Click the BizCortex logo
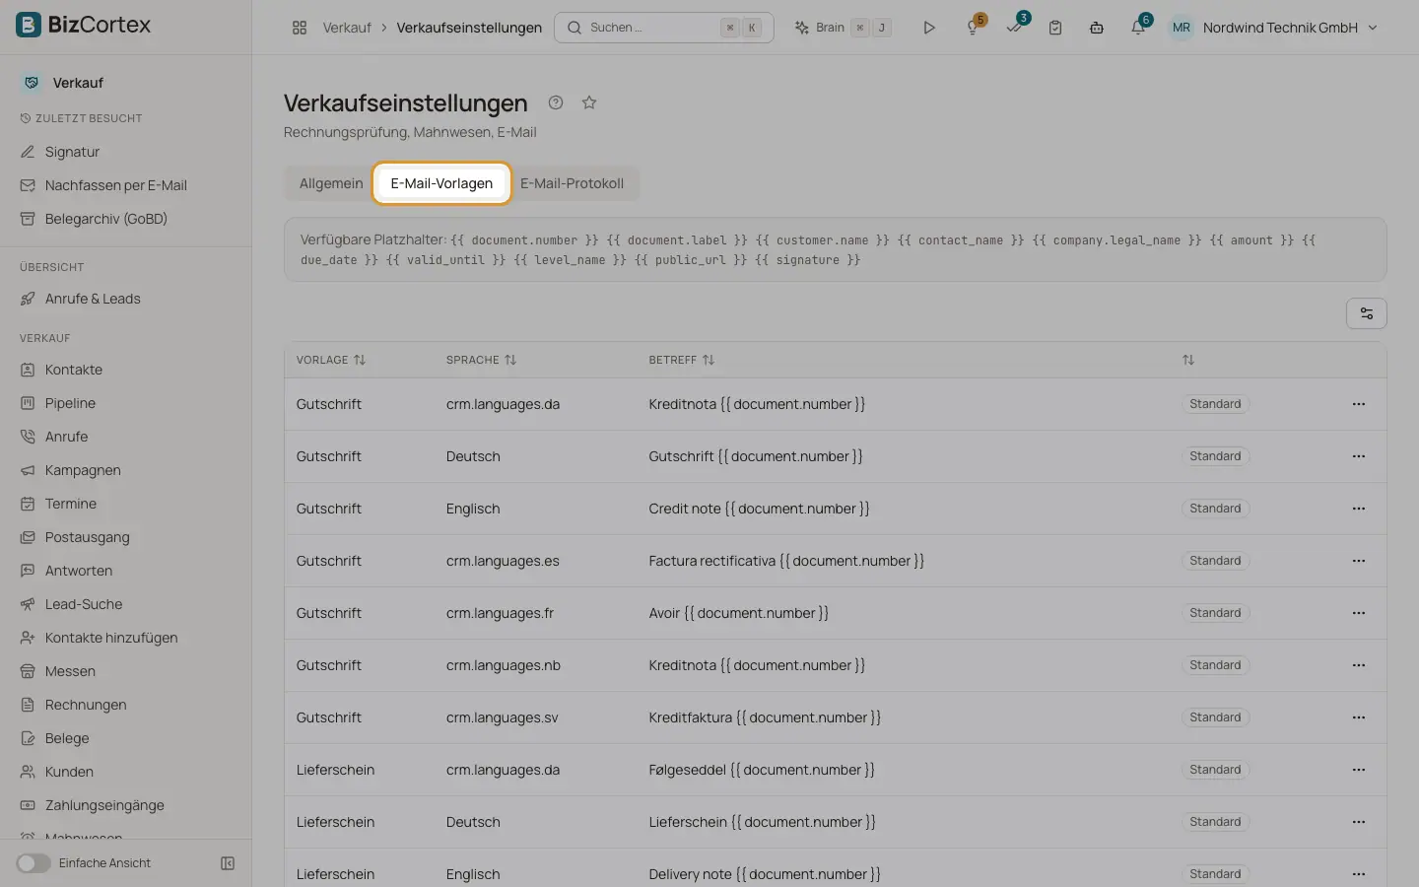Screen dimensions: 1419x887 [84, 25]
